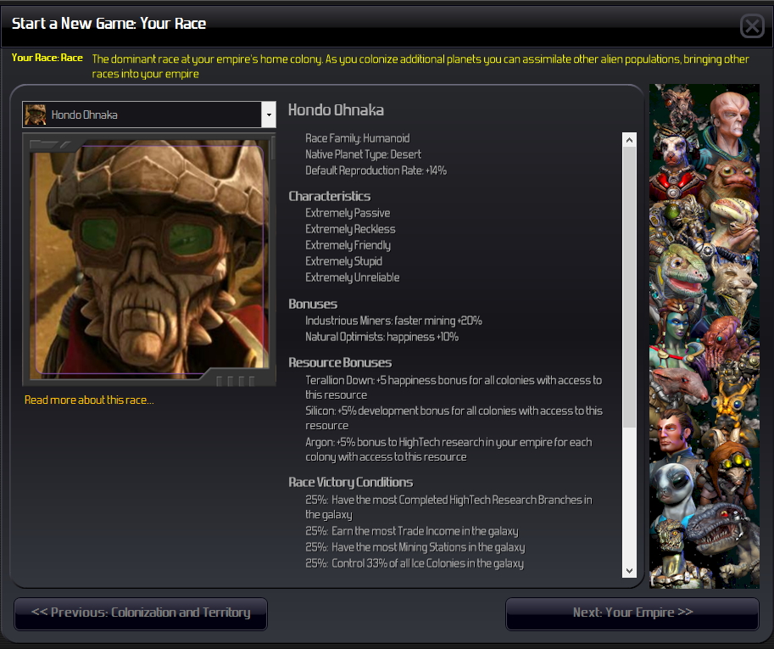Click the 'Race Family: Humanoid' line
The image size is (774, 649).
(358, 138)
